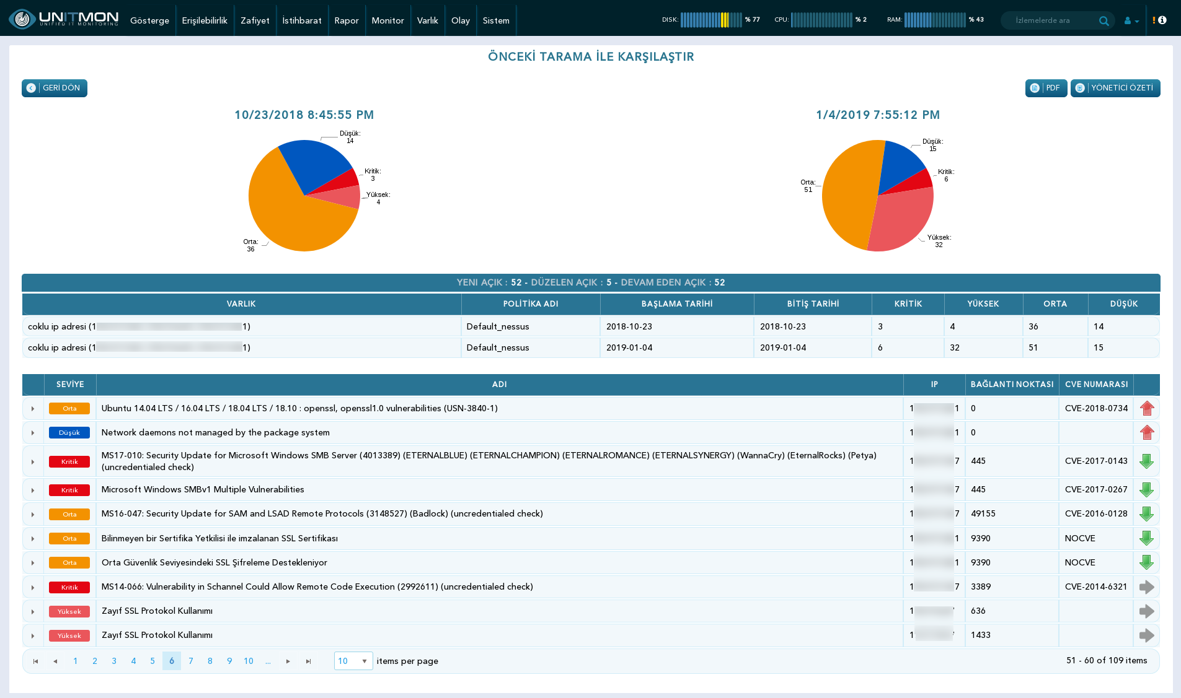Go to page 7 in pagination

point(191,661)
